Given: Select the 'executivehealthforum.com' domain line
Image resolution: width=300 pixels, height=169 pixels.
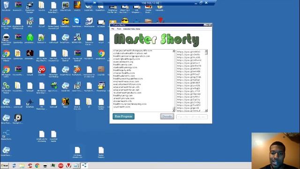Looking at the screenshot, I should (127, 84).
